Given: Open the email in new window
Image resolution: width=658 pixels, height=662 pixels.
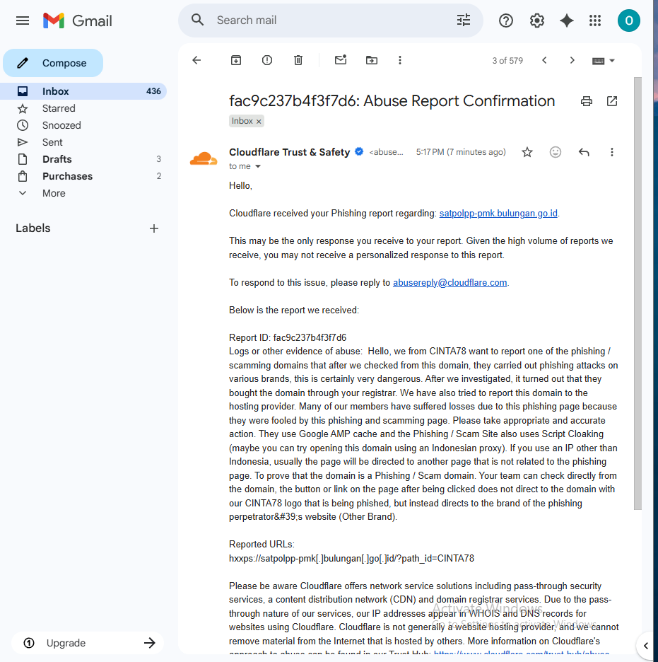Looking at the screenshot, I should [x=611, y=101].
